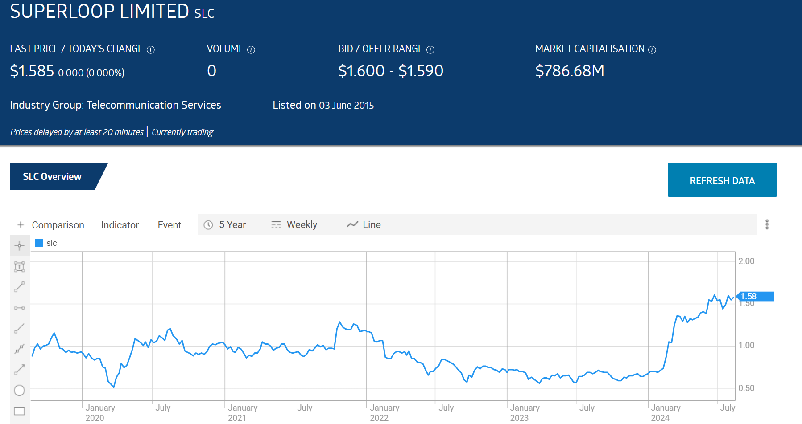Select the horizontal line drawing tool
The image size is (802, 424).
19,308
